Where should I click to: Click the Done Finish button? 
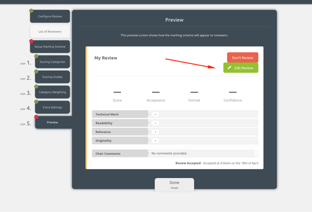pos(174,185)
